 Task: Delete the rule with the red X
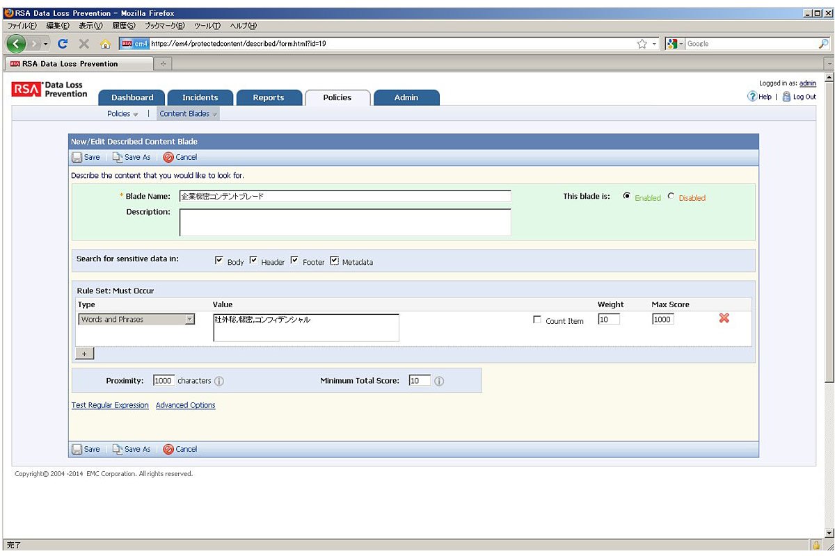(724, 318)
